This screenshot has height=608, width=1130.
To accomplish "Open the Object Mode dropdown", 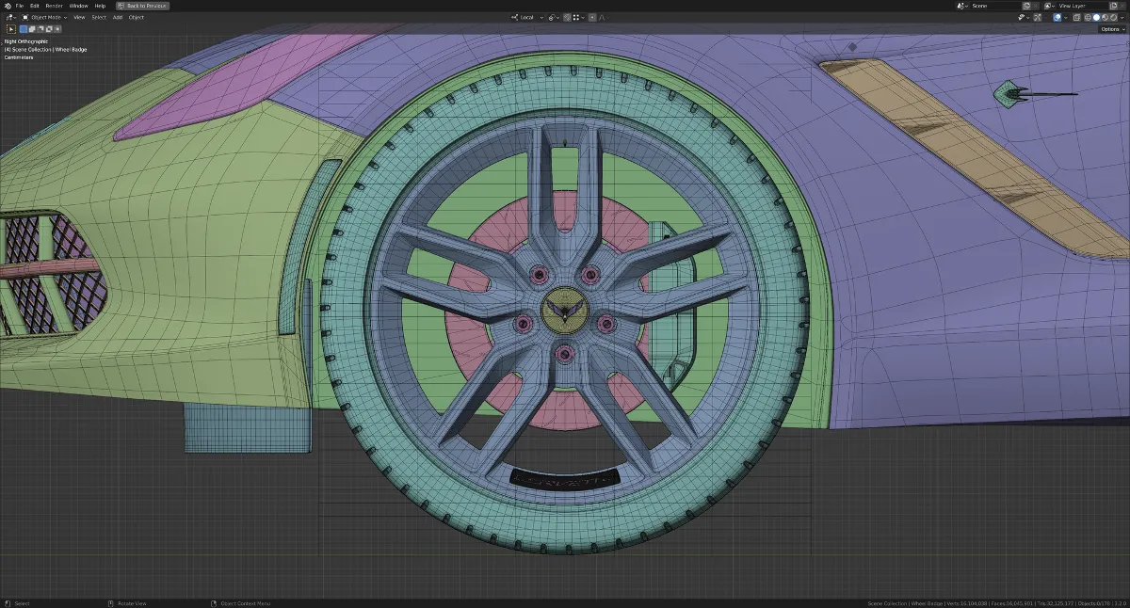I will (x=45, y=17).
